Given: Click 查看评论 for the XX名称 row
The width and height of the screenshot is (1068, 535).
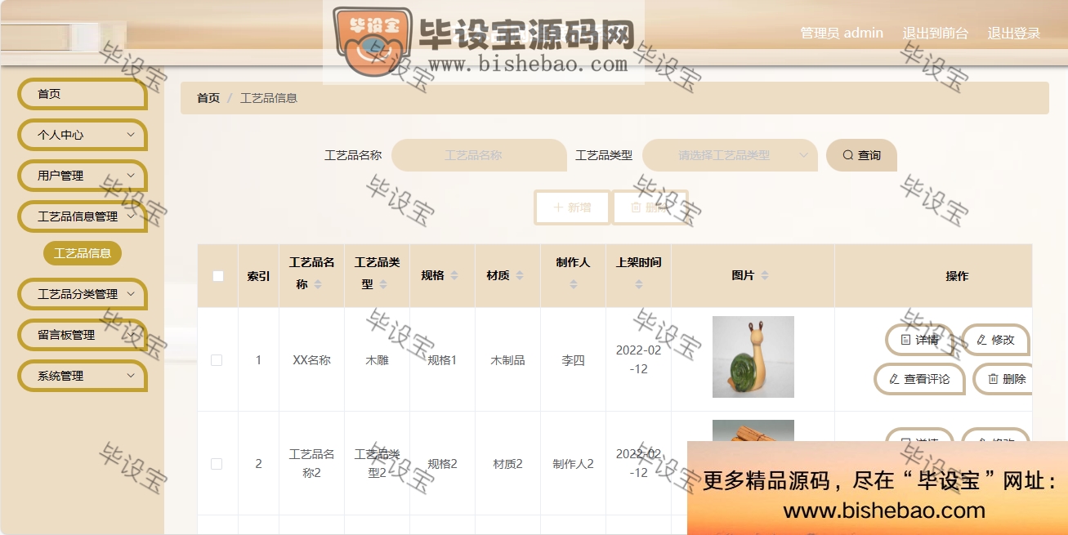Looking at the screenshot, I should coord(919,379).
